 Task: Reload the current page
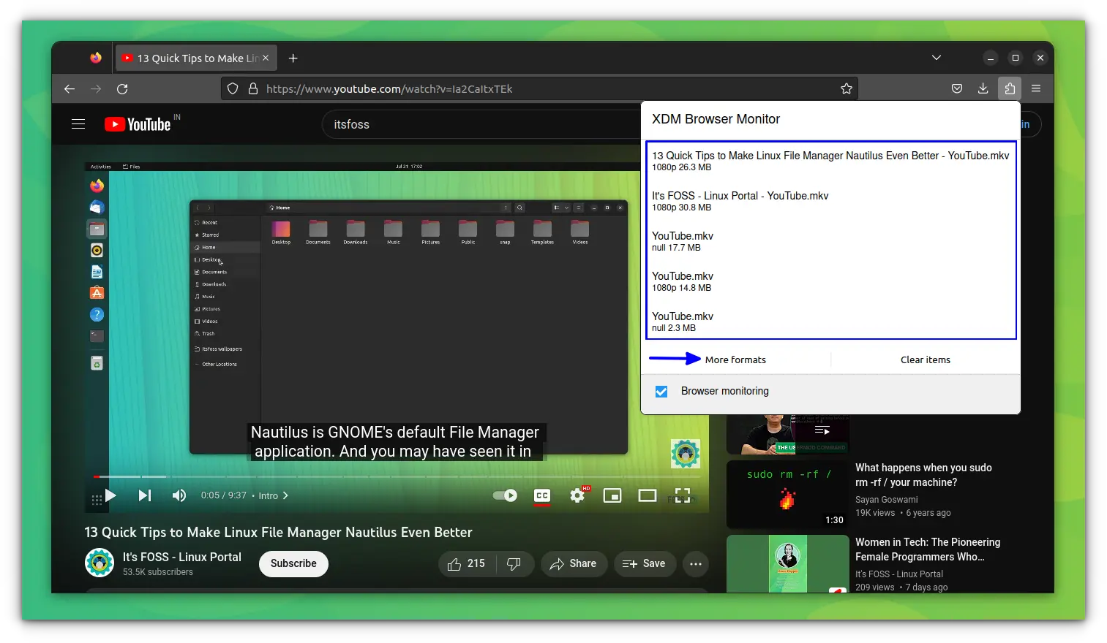[x=122, y=88]
